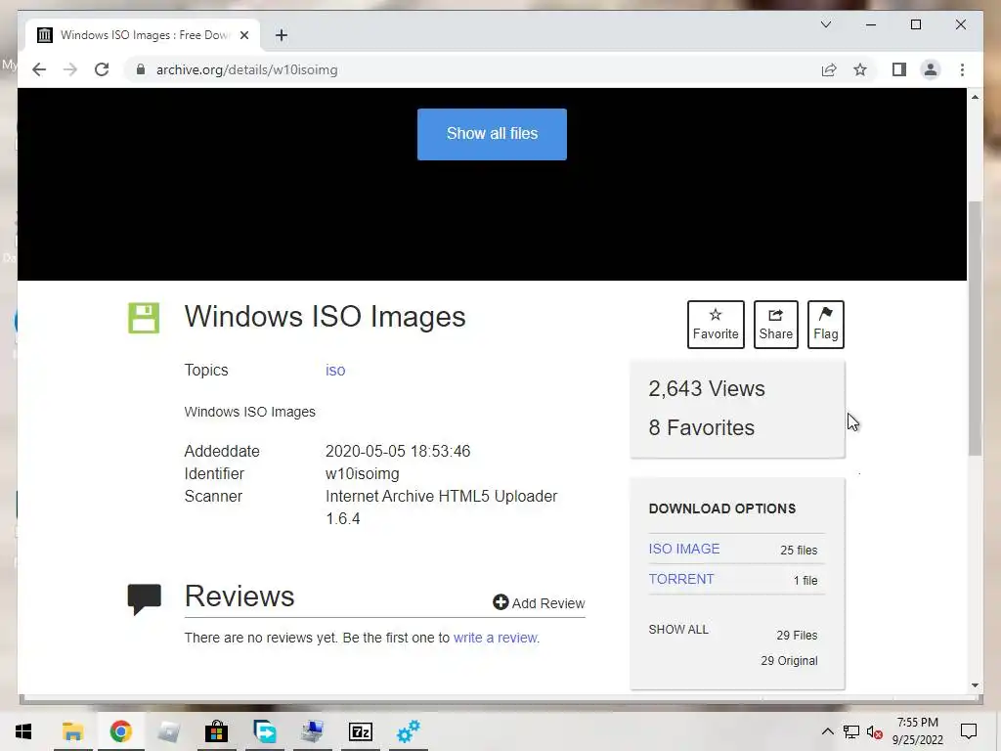Switch to Chrome in the taskbar

click(x=120, y=731)
